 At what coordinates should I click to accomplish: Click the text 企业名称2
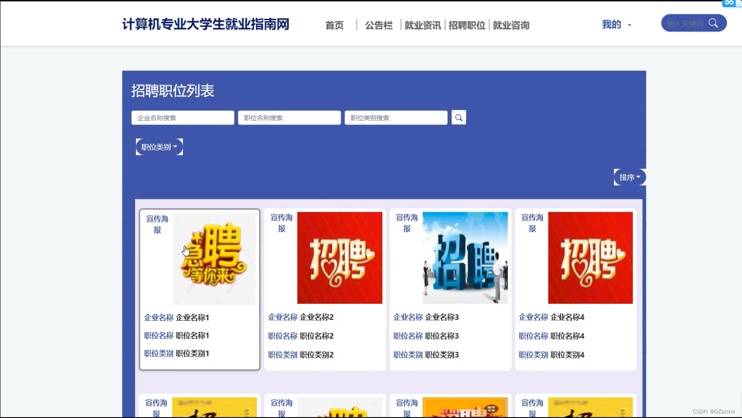click(317, 317)
